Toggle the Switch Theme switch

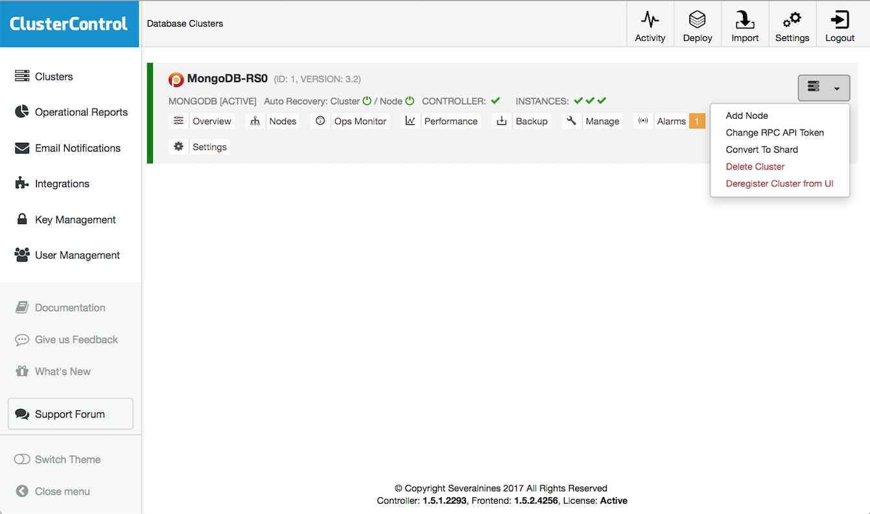click(22, 459)
